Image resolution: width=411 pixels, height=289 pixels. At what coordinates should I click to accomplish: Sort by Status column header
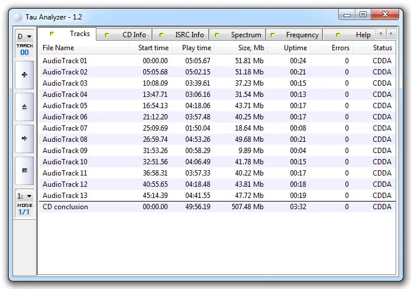click(x=374, y=48)
